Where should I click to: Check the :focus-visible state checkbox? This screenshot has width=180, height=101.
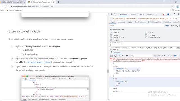146,37
